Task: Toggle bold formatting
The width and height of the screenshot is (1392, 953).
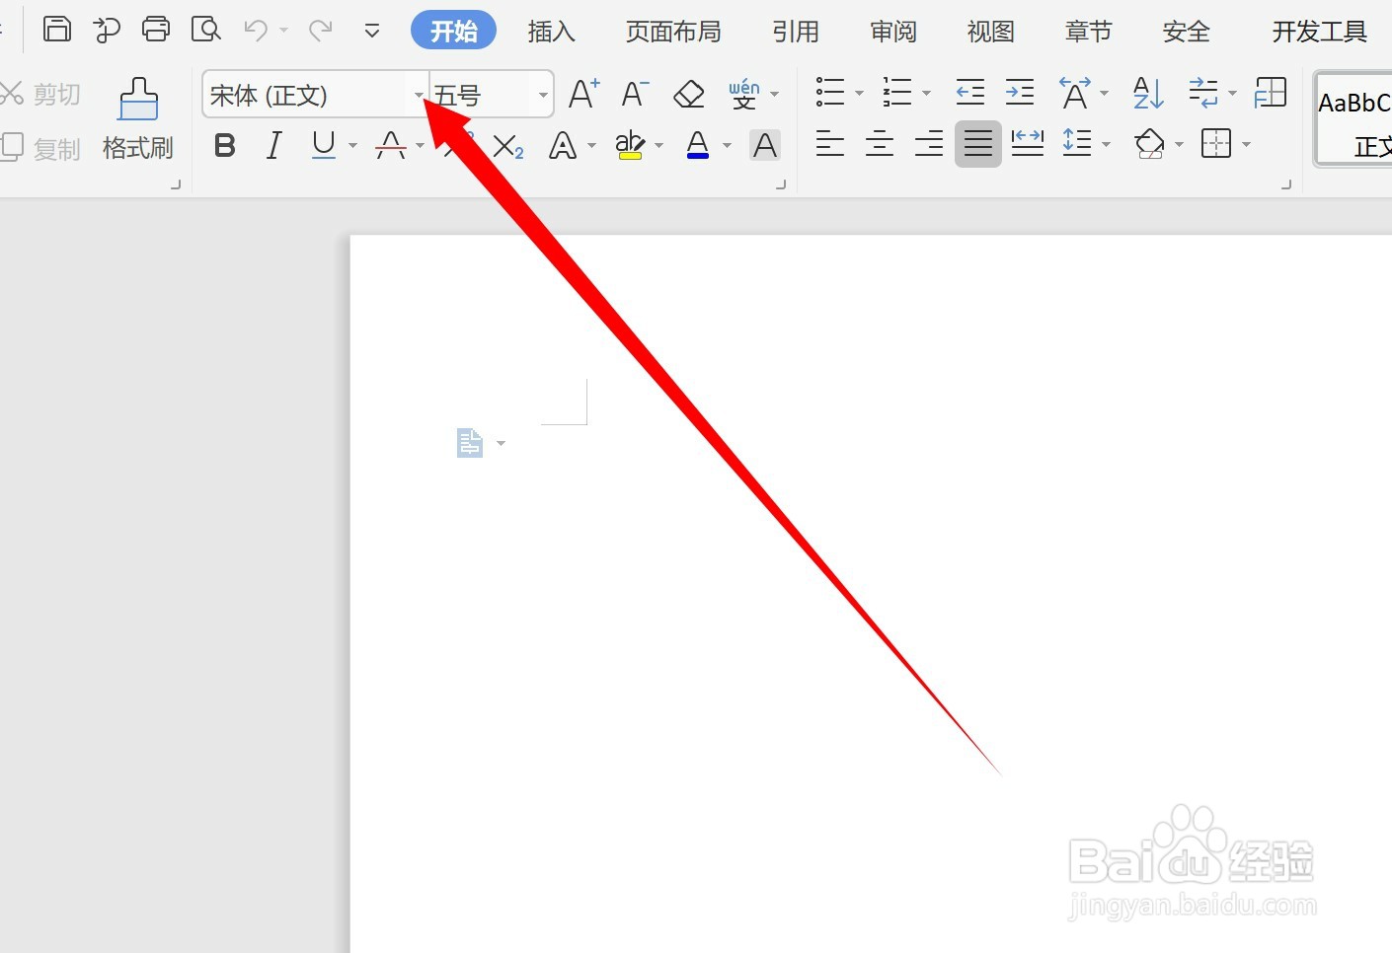Action: 225,146
